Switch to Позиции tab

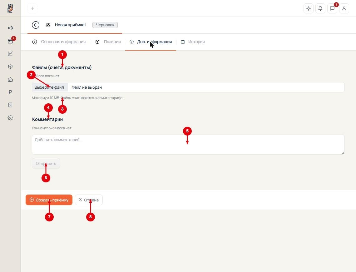click(x=108, y=42)
